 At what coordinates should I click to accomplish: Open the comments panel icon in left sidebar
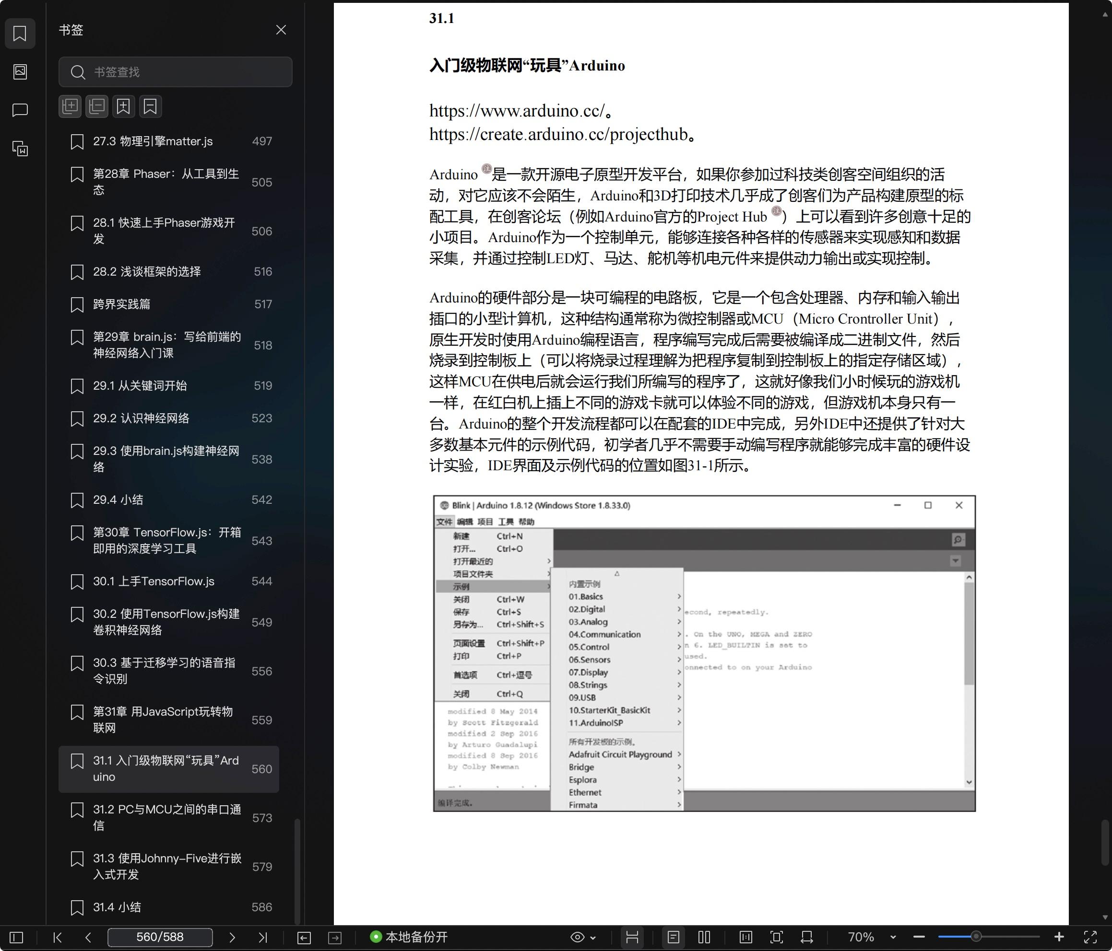pyautogui.click(x=20, y=110)
